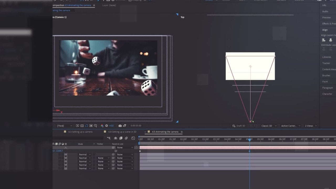Open the Active Camera view dropdown
The height and width of the screenshot is (189, 336).
tap(291, 126)
